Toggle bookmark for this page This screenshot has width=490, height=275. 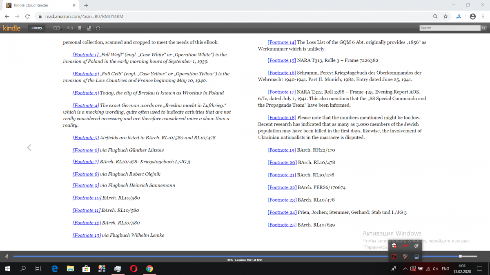[x=80, y=28]
